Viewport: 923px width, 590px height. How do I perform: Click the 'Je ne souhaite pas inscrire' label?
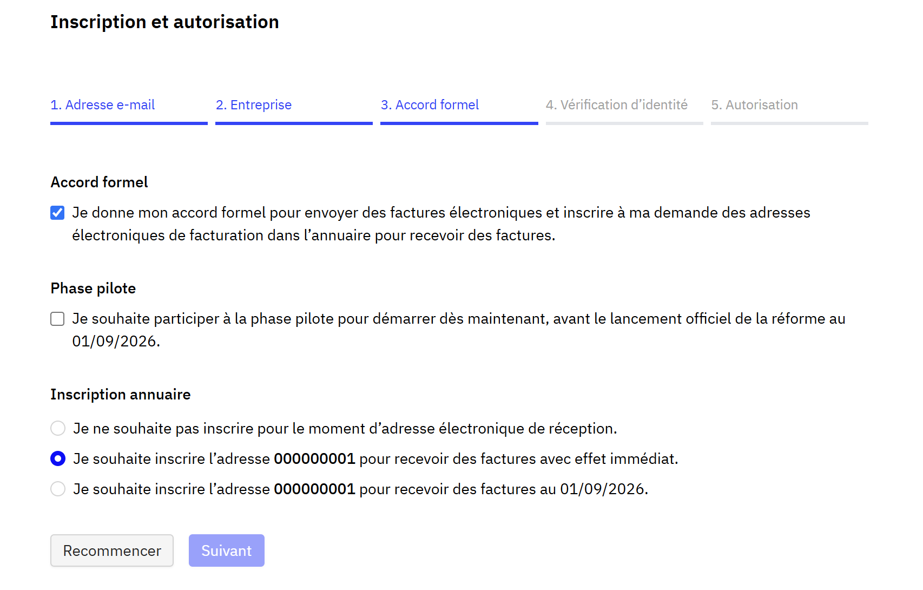[x=345, y=429]
